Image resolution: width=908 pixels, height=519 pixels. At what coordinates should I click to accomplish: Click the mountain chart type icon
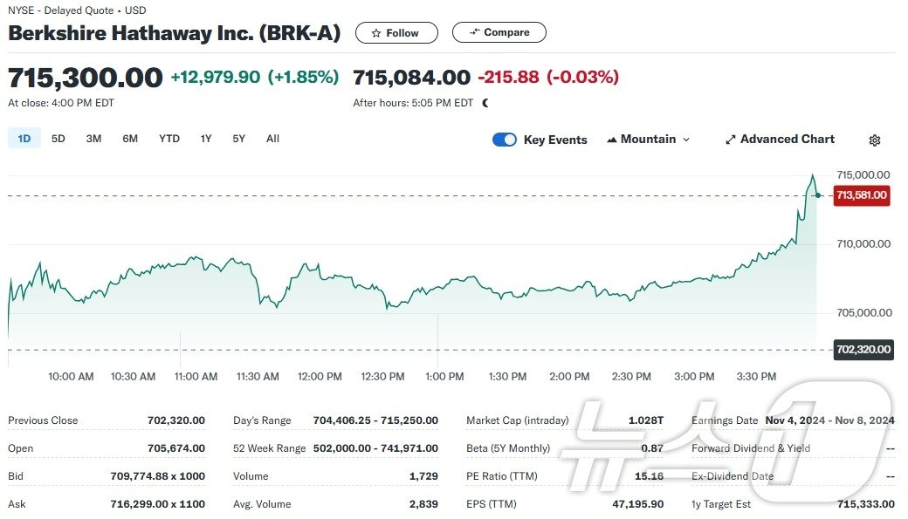(x=612, y=140)
